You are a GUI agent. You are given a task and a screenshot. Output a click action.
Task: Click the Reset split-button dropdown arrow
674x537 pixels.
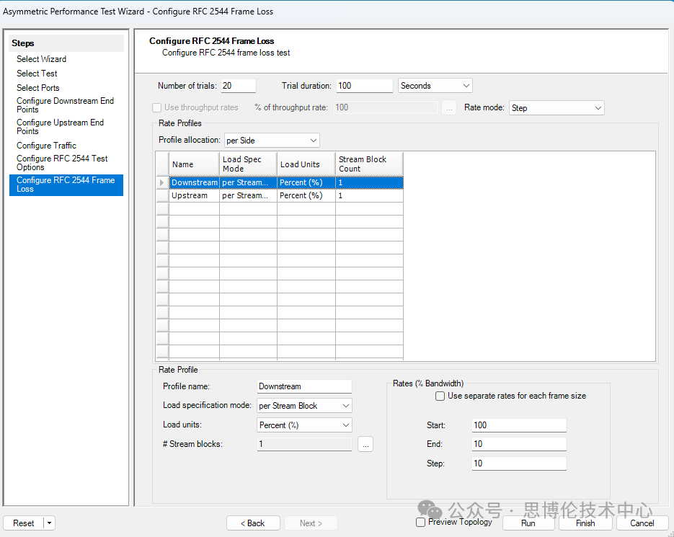49,523
